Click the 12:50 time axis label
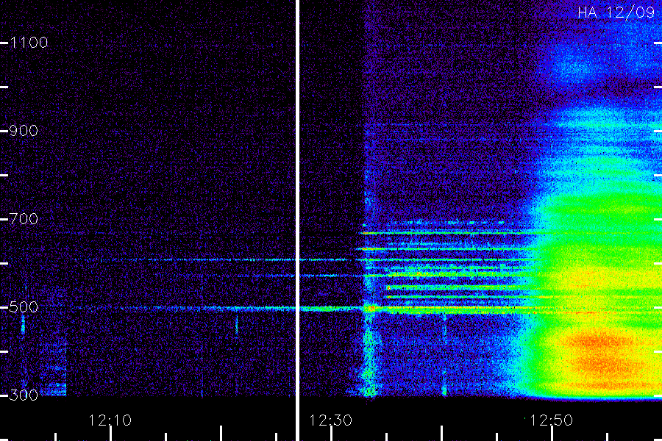 point(551,420)
